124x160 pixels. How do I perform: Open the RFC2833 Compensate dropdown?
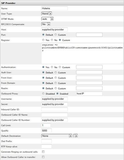click(46, 24)
